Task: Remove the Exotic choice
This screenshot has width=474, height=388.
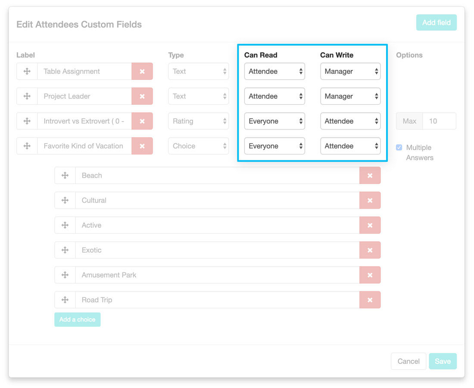Action: pyautogui.click(x=370, y=250)
